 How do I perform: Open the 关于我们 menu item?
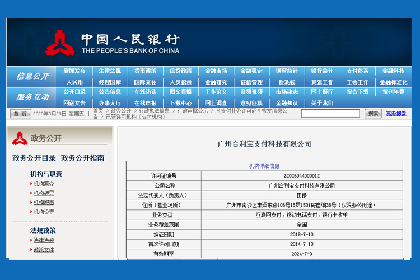[x=322, y=103]
